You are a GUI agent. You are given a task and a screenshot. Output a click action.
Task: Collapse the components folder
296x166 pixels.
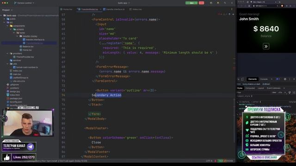pos(7,26)
